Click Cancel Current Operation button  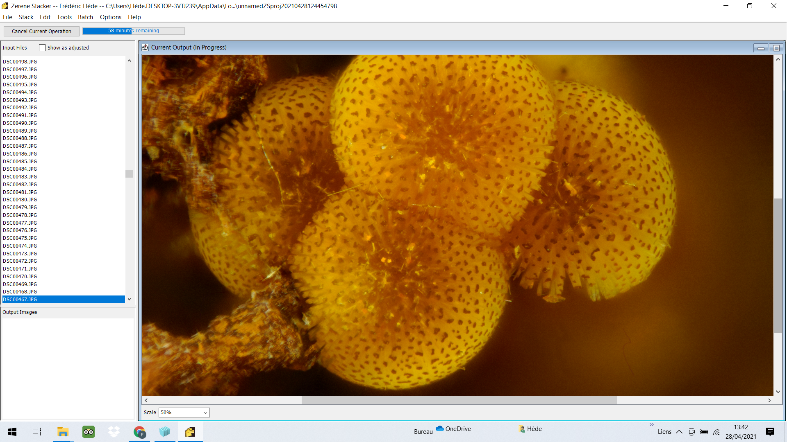pos(41,31)
